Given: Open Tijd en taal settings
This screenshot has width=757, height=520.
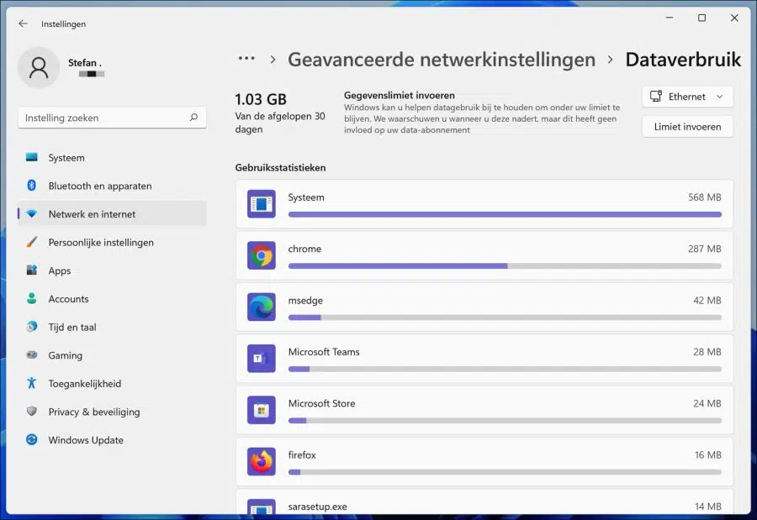Looking at the screenshot, I should click(x=112, y=327).
